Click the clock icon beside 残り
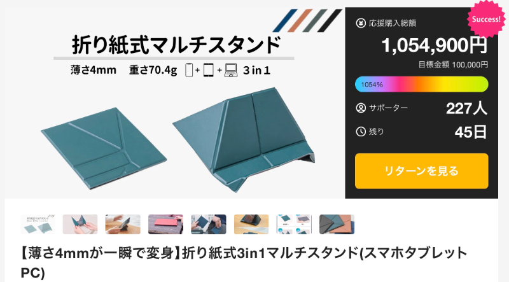 point(361,132)
